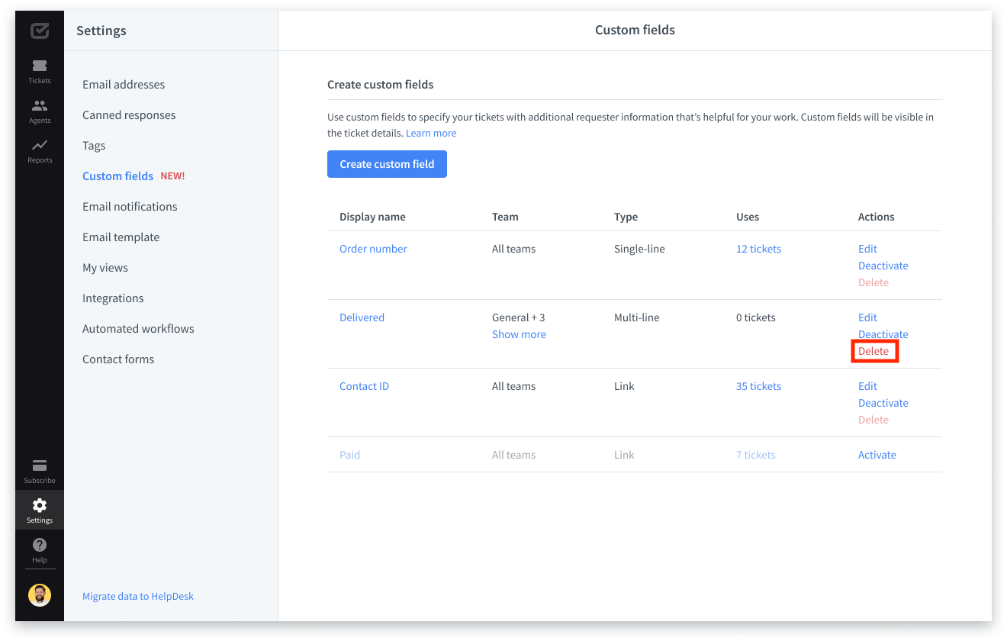Open Canned responses settings
This screenshot has height=641, width=1007.
point(129,115)
